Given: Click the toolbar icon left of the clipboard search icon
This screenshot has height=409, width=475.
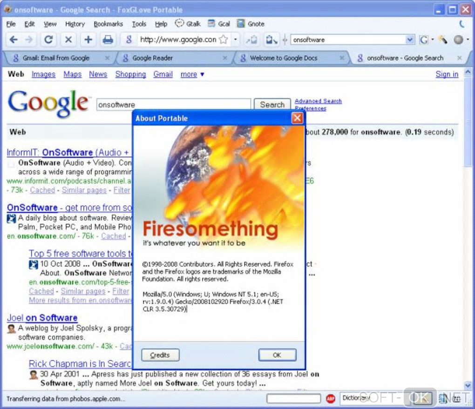Looking at the screenshot, I should click(251, 40).
